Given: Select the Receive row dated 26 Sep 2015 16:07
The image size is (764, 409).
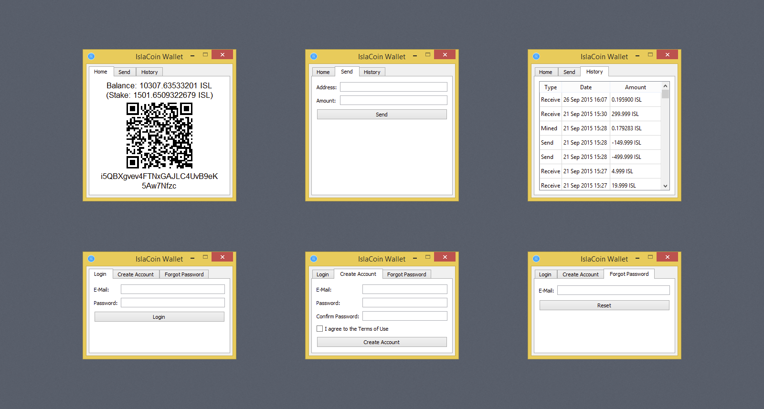Looking at the screenshot, I should 600,100.
